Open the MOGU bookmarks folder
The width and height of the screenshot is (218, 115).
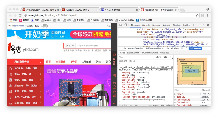(x=46, y=20)
